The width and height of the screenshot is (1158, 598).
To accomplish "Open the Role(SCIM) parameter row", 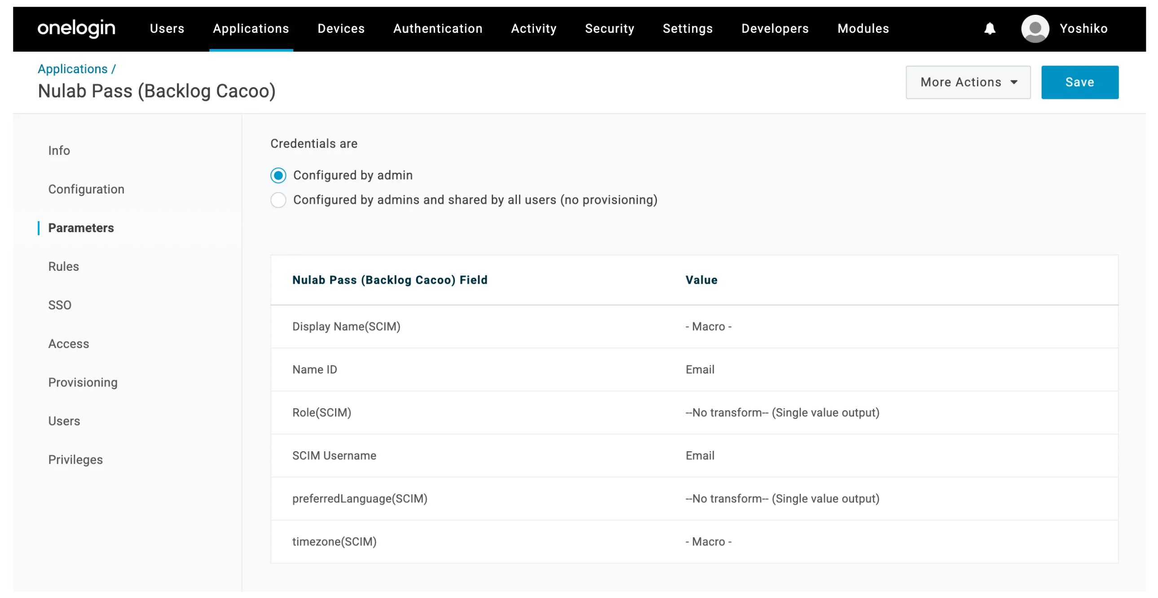I will coord(694,413).
